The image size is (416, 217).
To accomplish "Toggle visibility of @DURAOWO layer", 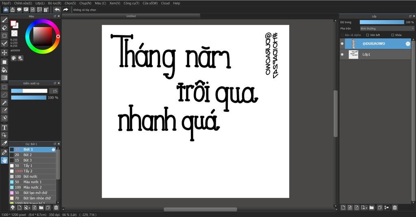I will [342, 43].
